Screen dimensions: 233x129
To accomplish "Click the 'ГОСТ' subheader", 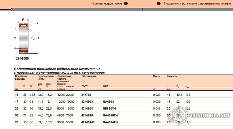I will click(x=85, y=86).
